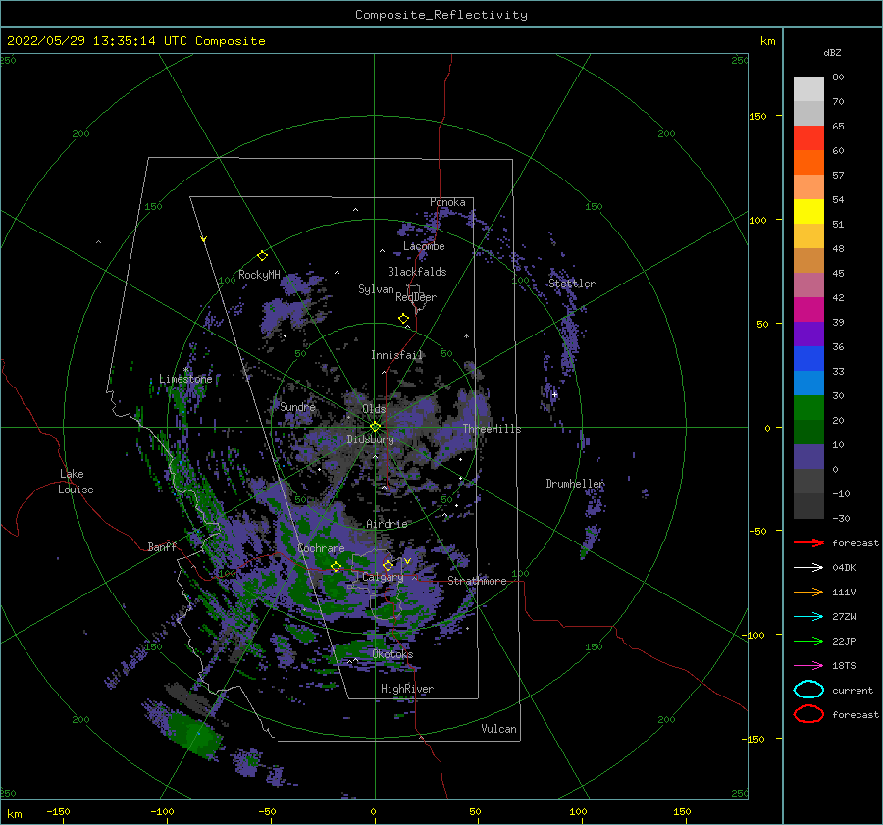Click the Blackfalds city label

coord(417,272)
